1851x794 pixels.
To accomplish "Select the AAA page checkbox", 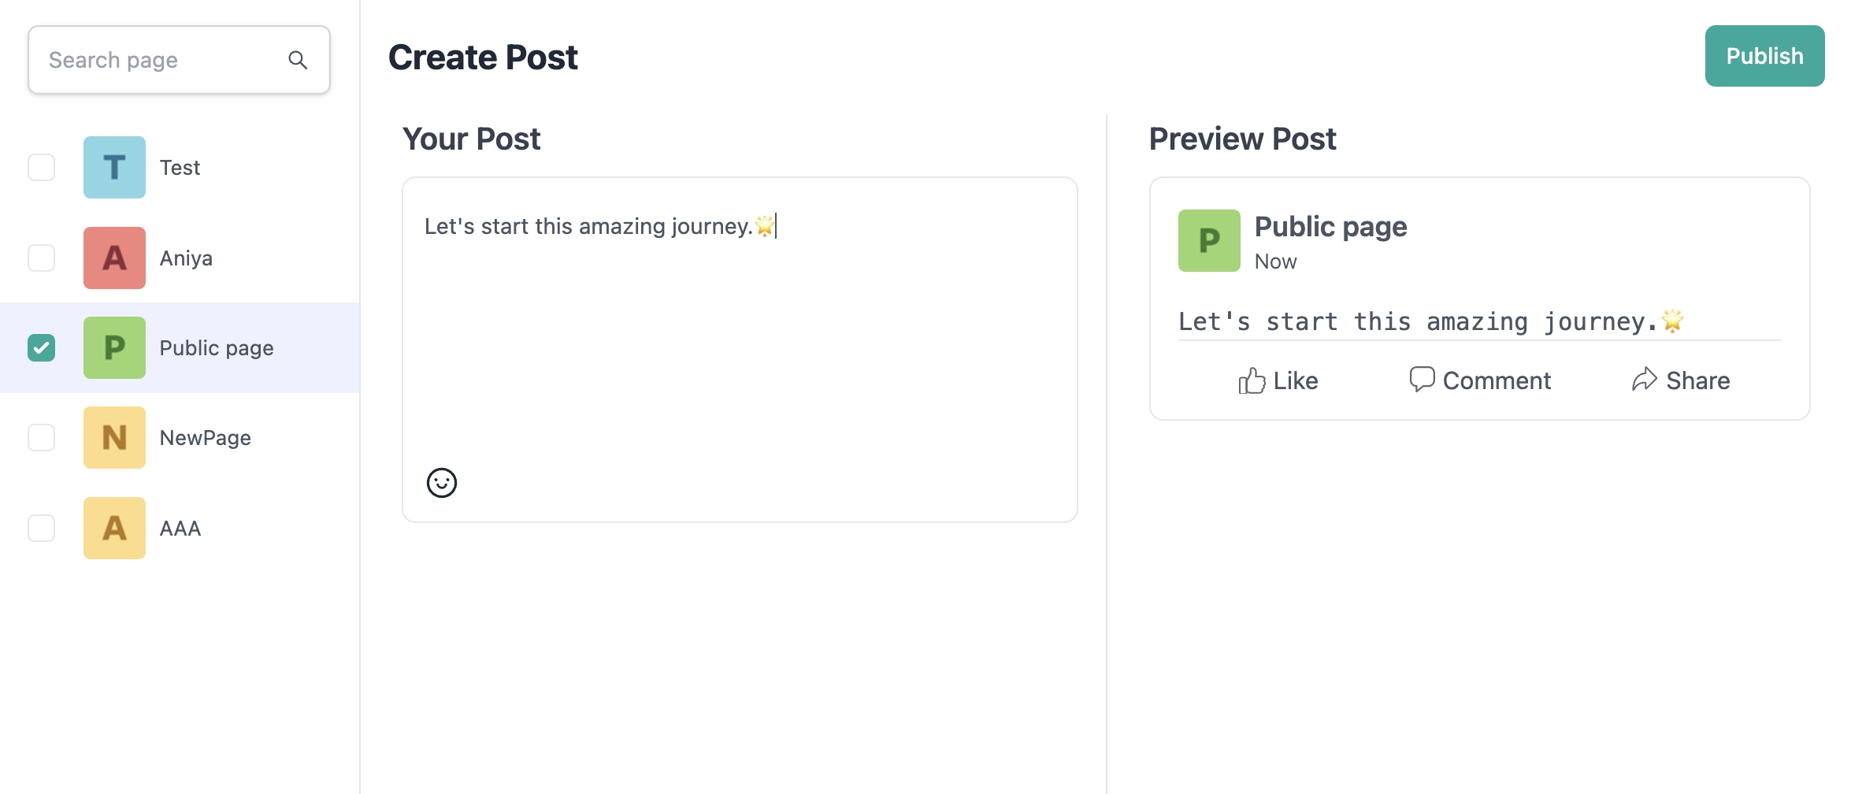I will click(42, 529).
